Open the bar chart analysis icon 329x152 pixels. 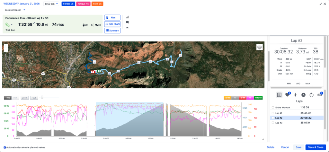tap(127, 17)
